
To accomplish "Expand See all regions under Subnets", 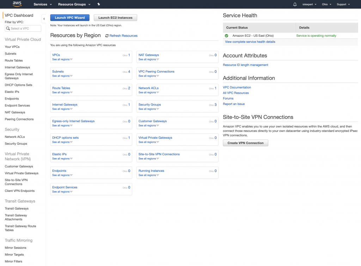I will pyautogui.click(x=62, y=76).
